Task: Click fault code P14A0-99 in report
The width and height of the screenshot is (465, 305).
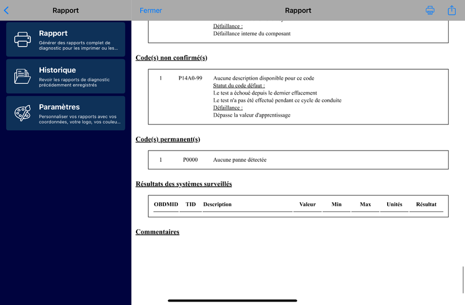Action: point(190,78)
